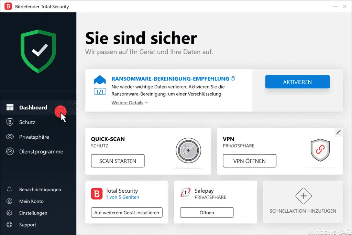352x235 pixels.
Task: Click the QUICK-SCAN card title
Action: (x=108, y=139)
